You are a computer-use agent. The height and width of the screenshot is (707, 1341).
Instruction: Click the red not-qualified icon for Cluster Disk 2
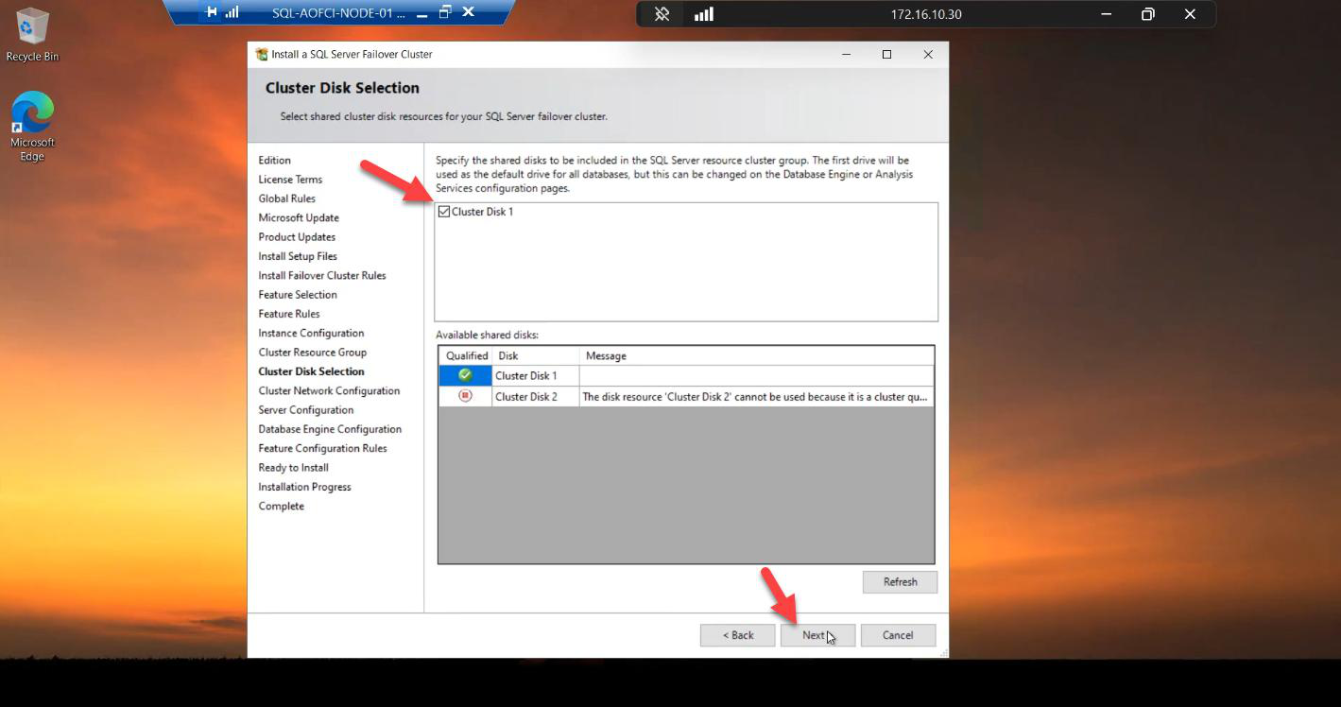[x=465, y=396]
